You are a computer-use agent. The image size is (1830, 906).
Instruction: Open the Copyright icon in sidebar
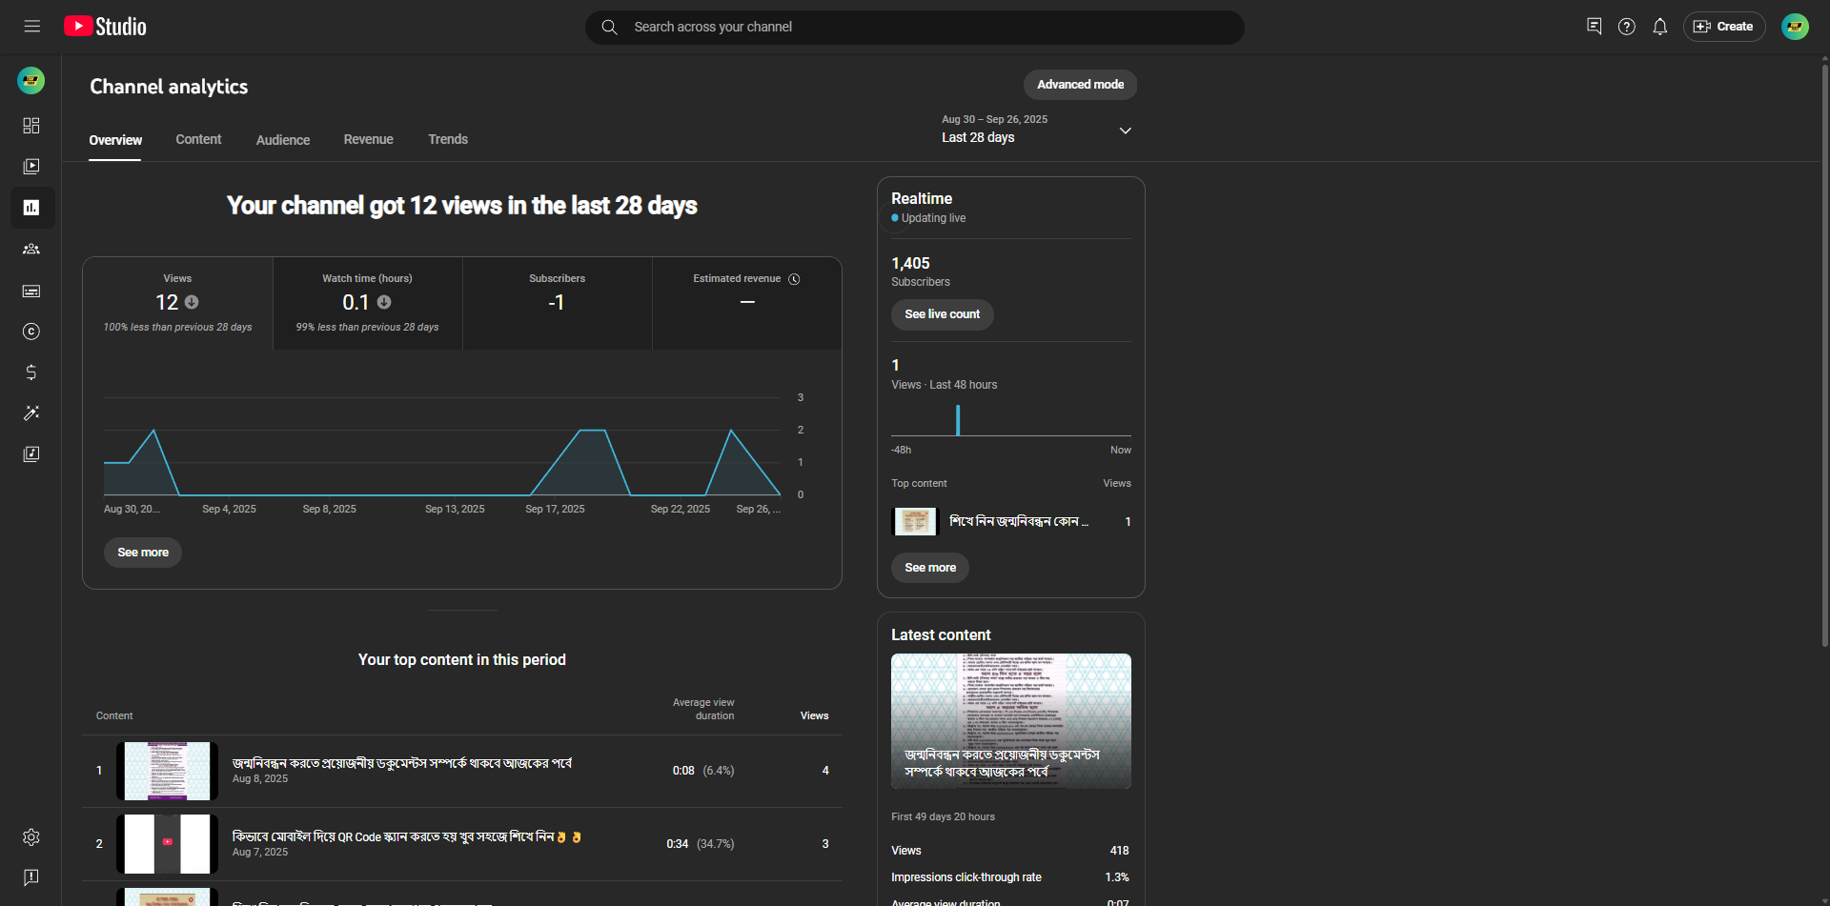(x=31, y=332)
